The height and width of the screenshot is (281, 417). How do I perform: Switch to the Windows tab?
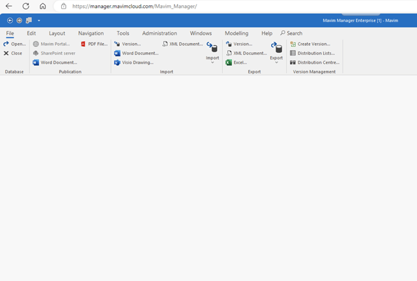point(201,33)
